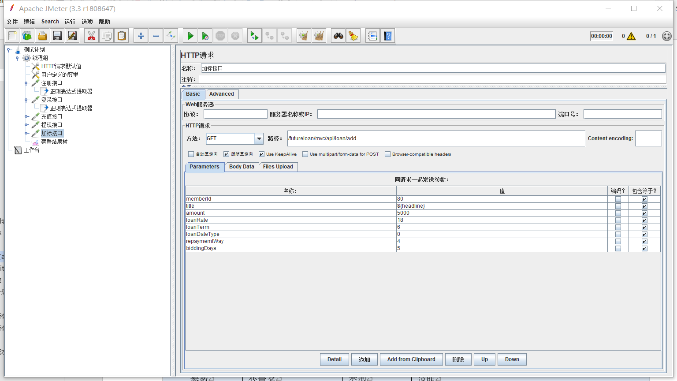Cut the selected element with scissors icon
Image resolution: width=677 pixels, height=381 pixels.
[91, 36]
